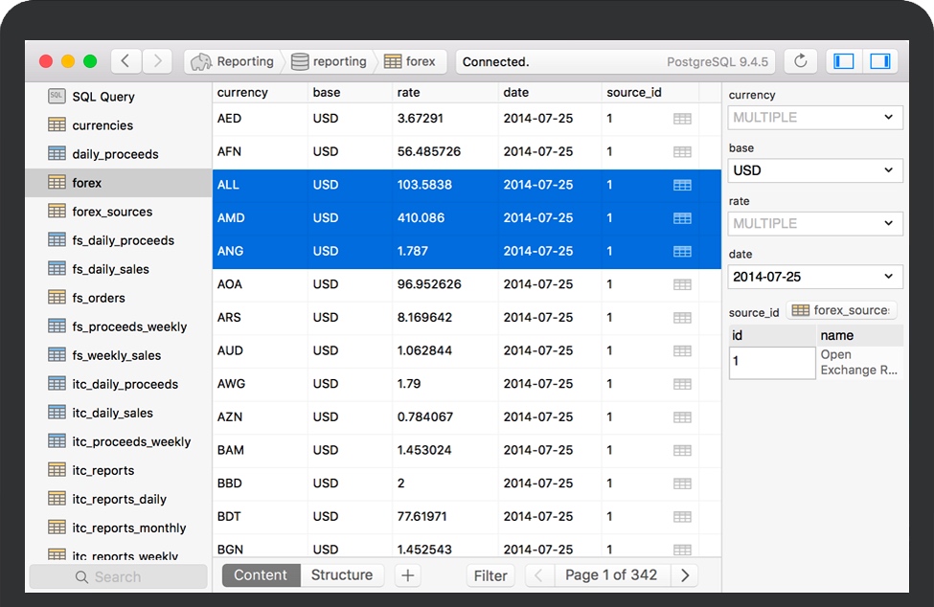Go to the next page of results

tap(684, 575)
